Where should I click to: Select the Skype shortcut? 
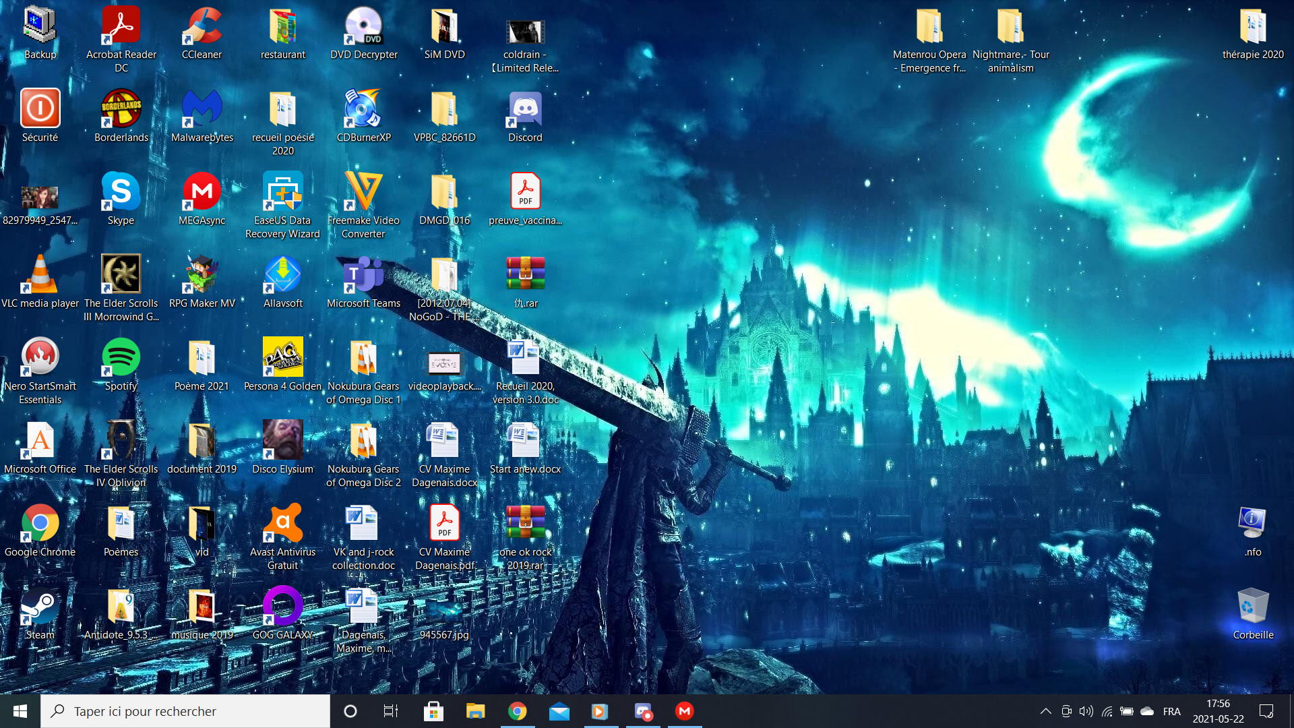(121, 198)
